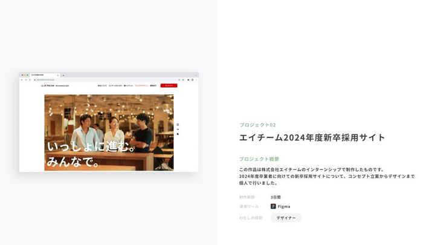This screenshot has width=435, height=245.
Task: Click the 使用ツール label
Action: pos(249,206)
